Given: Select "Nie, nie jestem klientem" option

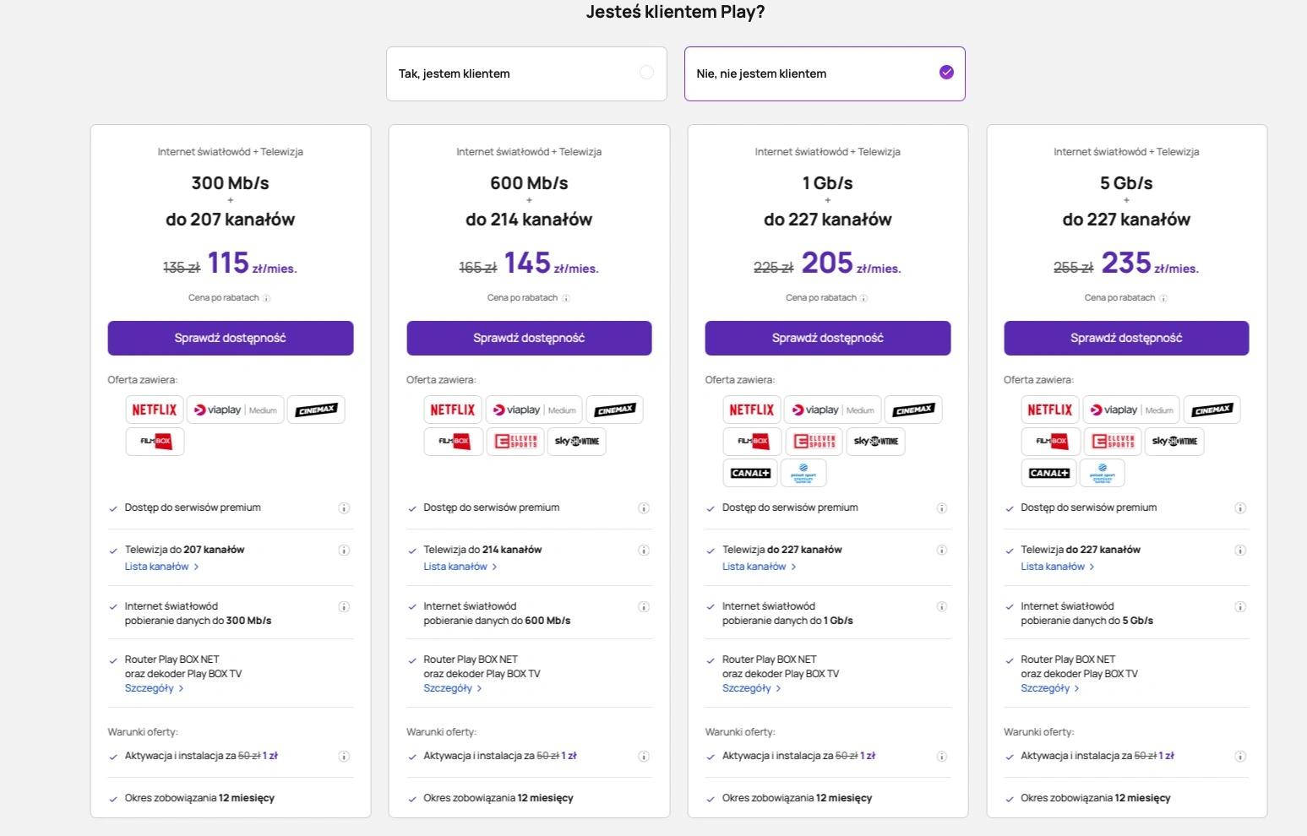Looking at the screenshot, I should (x=825, y=73).
